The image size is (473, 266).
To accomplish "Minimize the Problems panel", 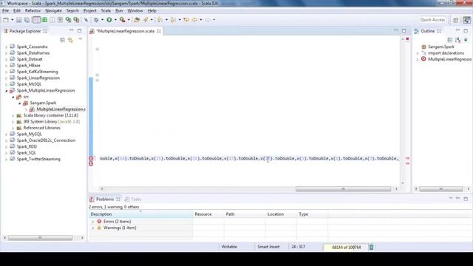I will click(x=457, y=199).
